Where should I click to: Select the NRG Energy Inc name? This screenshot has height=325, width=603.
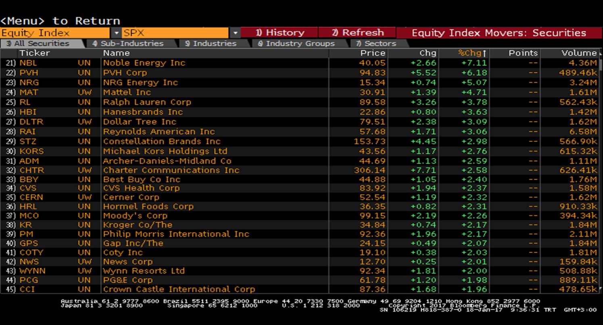tap(140, 83)
